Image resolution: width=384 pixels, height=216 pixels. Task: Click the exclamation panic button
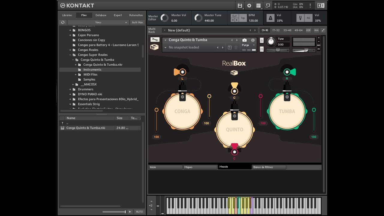point(310,5)
